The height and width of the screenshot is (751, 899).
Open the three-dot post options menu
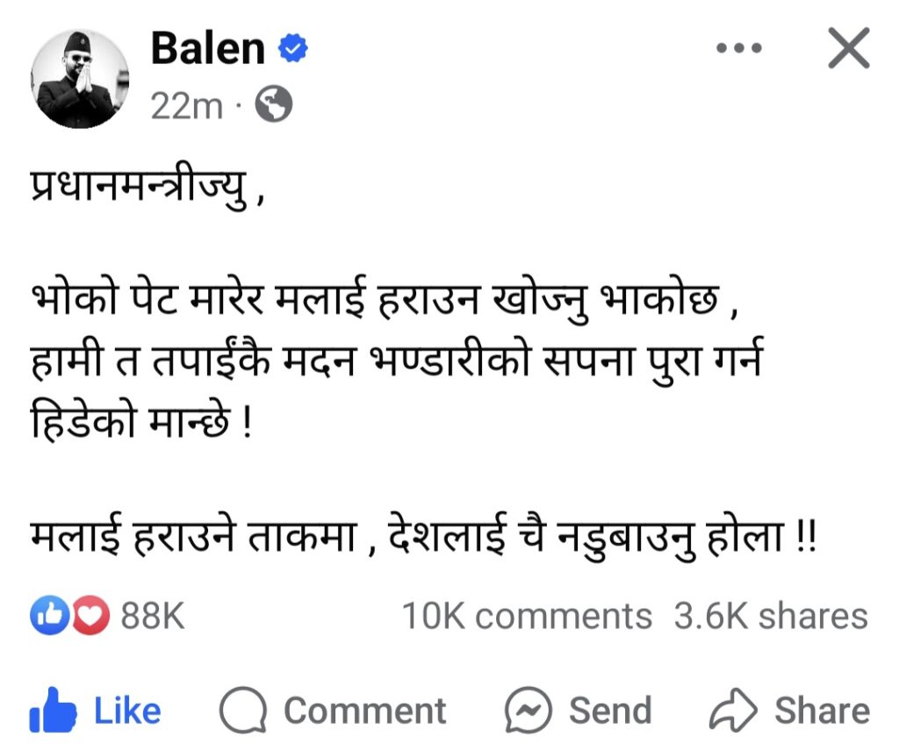click(x=739, y=48)
